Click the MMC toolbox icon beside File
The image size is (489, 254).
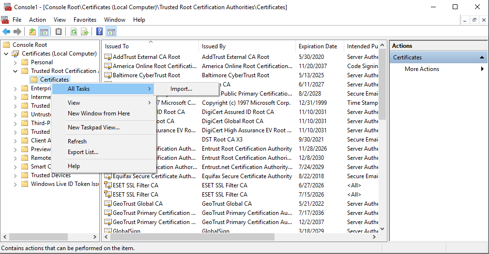pyautogui.click(x=5, y=20)
